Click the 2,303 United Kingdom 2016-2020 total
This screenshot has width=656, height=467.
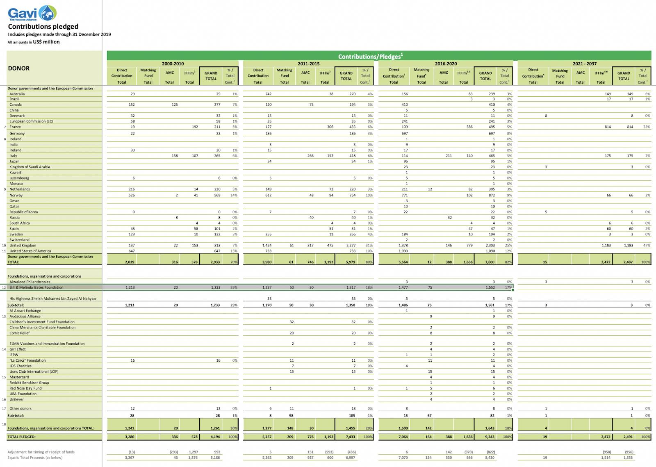pos(490,246)
